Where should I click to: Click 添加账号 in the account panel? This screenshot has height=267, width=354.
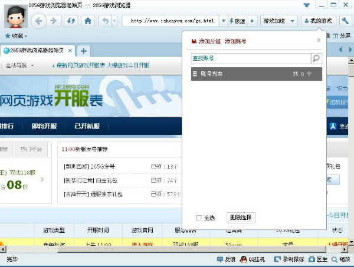pos(235,41)
